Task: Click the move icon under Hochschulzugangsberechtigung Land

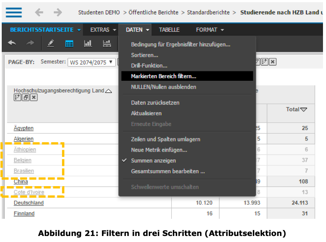Action: [x=26, y=97]
